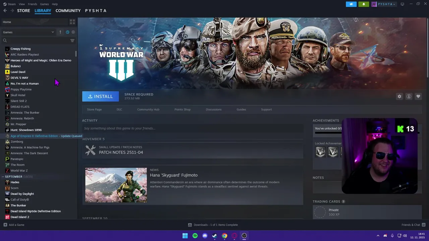The image size is (429, 241).
Task: Open advanced filters icon beside search
Action: (72, 41)
